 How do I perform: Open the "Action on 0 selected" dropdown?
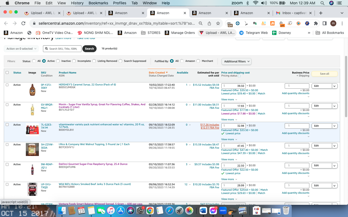coord(21,49)
